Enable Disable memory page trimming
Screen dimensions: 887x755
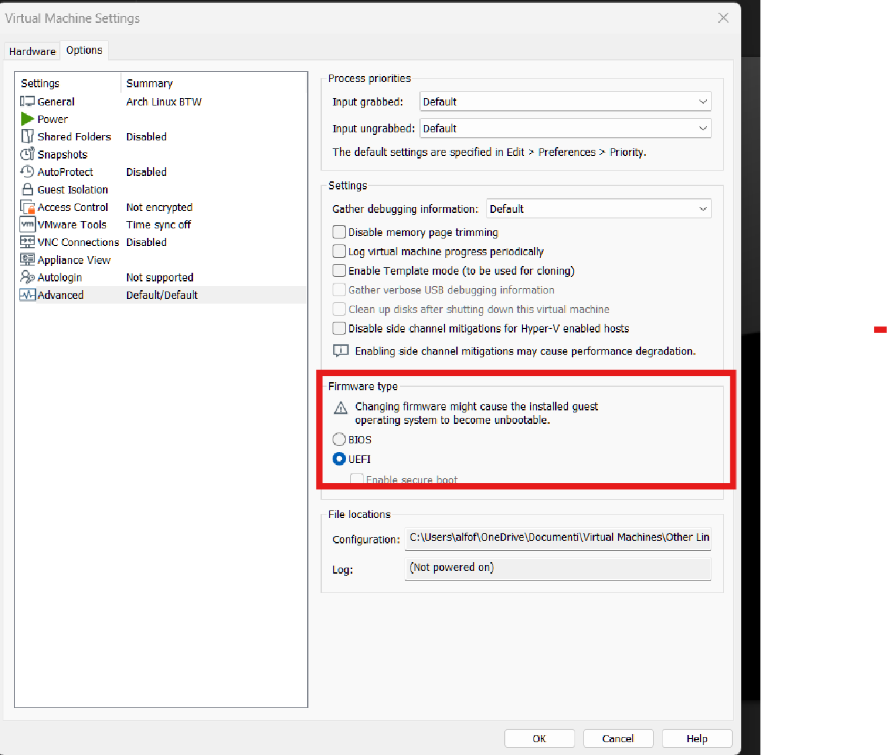point(339,232)
